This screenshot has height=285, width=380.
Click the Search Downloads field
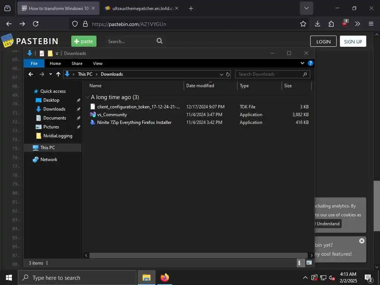pos(272,74)
